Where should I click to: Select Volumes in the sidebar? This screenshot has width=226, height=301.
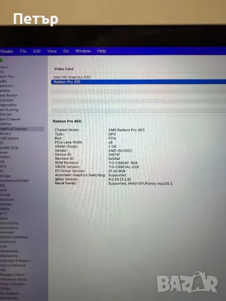(x=6, y=204)
